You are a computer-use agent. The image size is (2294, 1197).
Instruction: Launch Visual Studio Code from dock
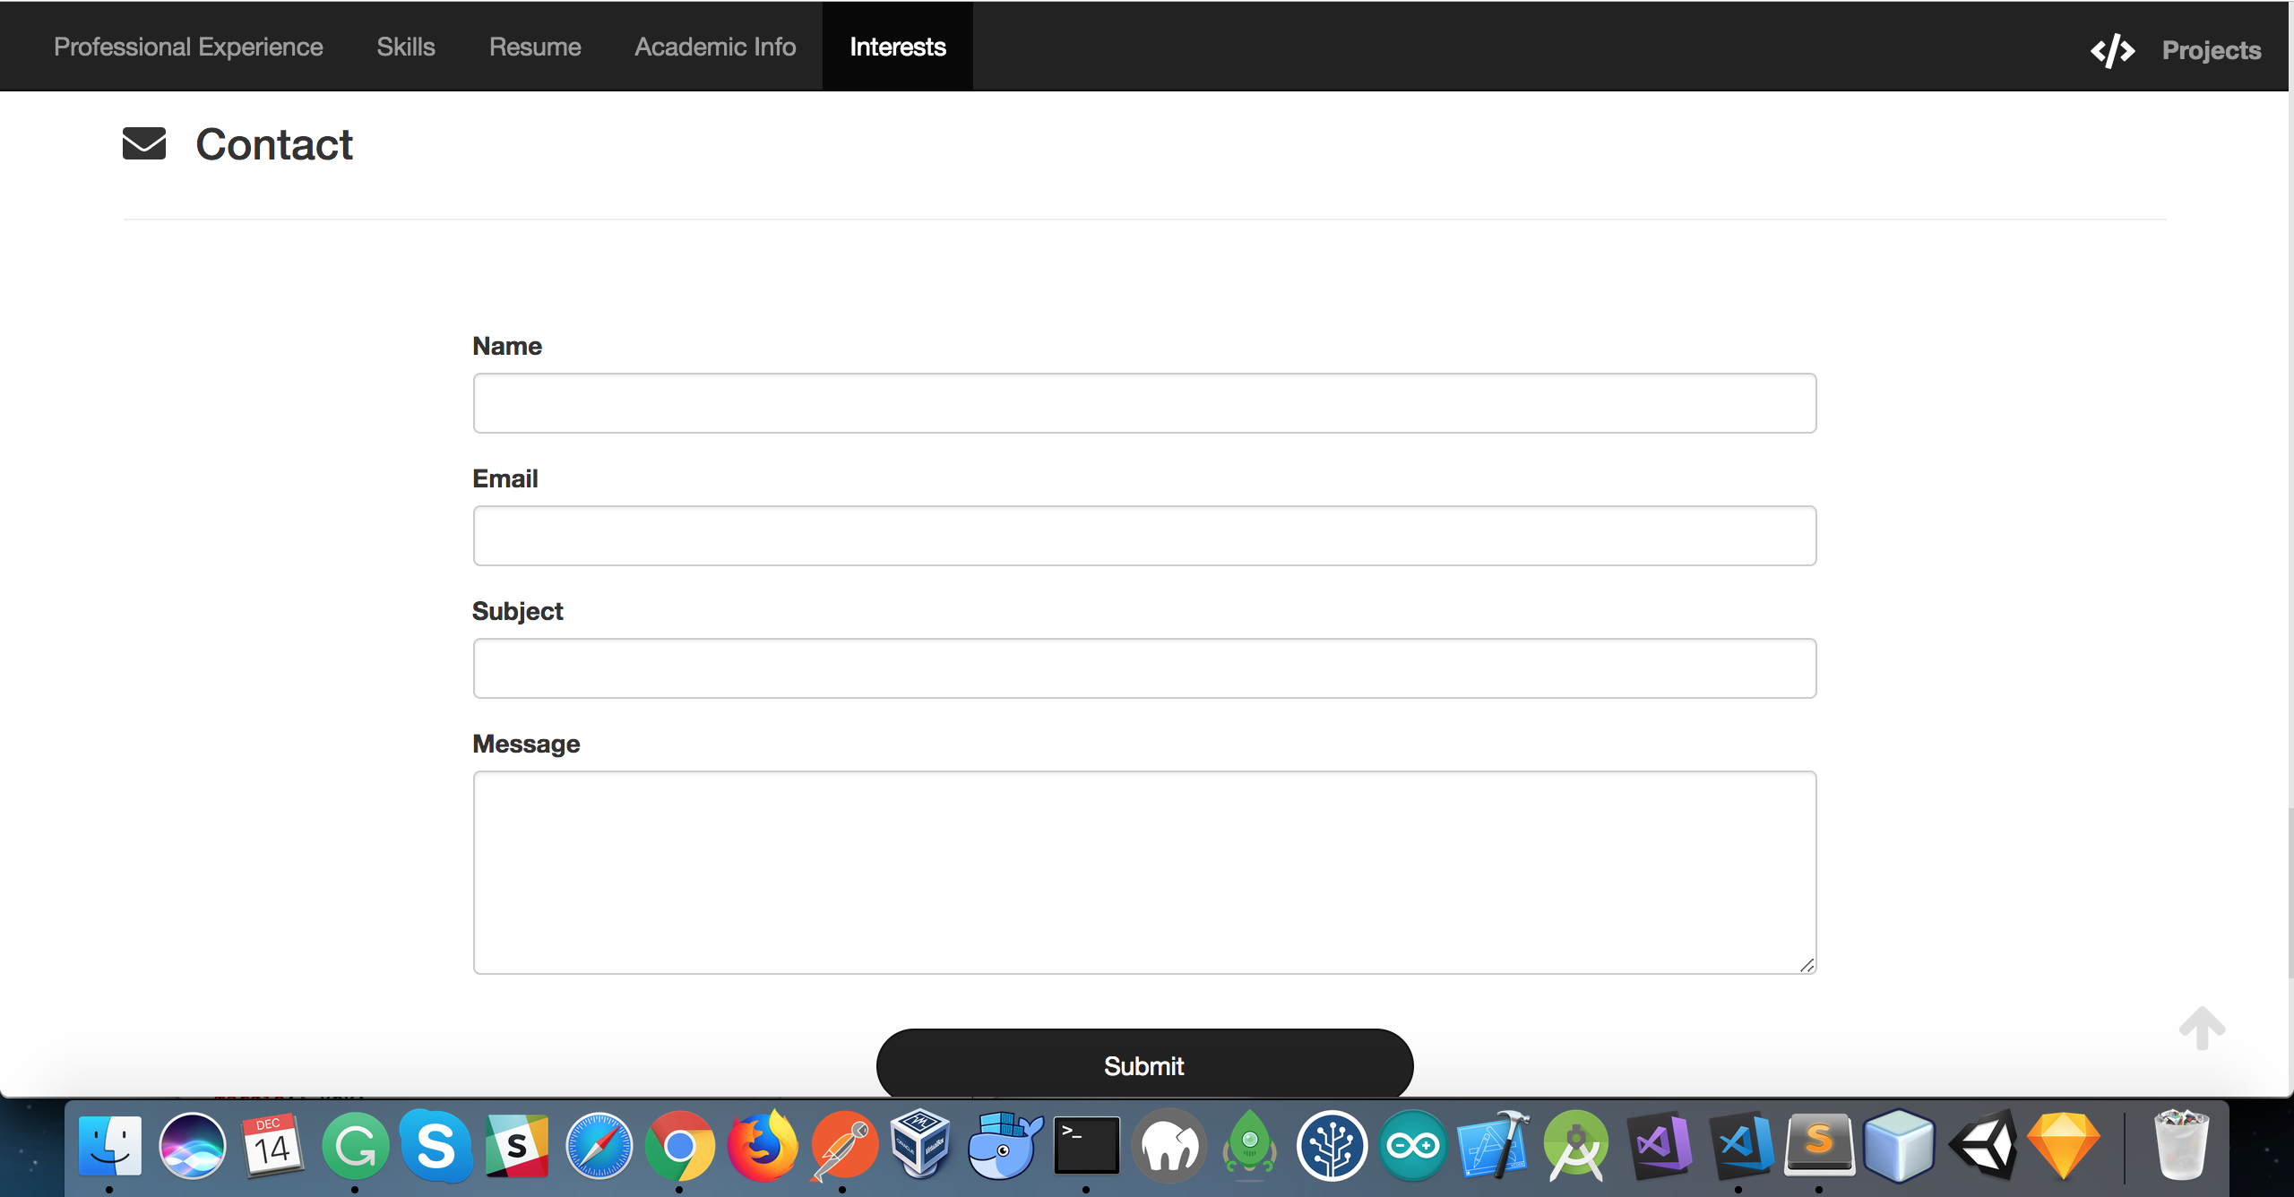pos(1741,1146)
